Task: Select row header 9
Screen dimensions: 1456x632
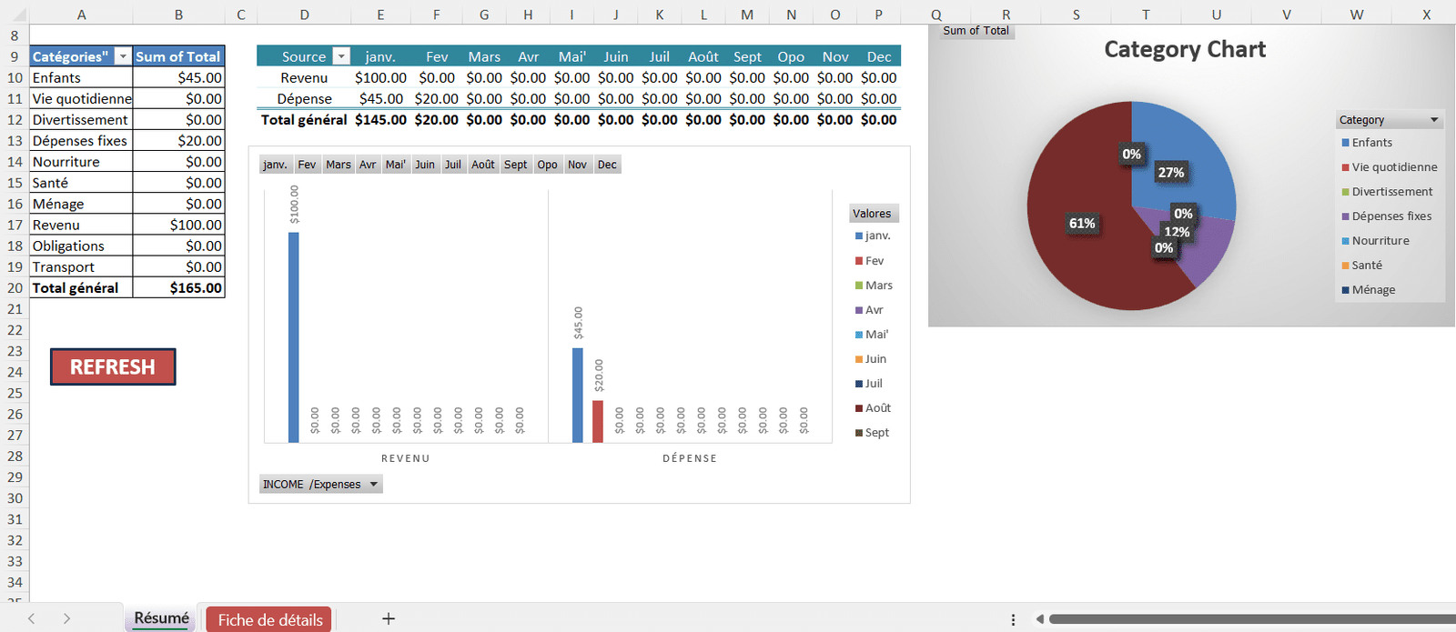Action: coord(15,56)
